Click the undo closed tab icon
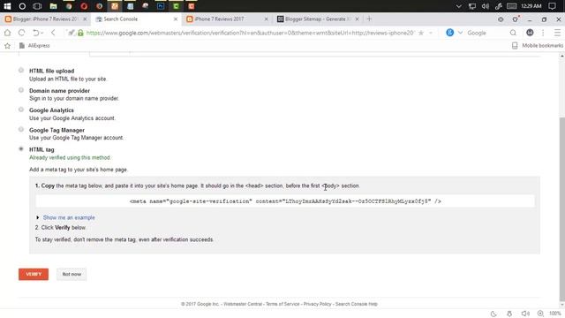Screen dimensions: 565x318 point(37,33)
